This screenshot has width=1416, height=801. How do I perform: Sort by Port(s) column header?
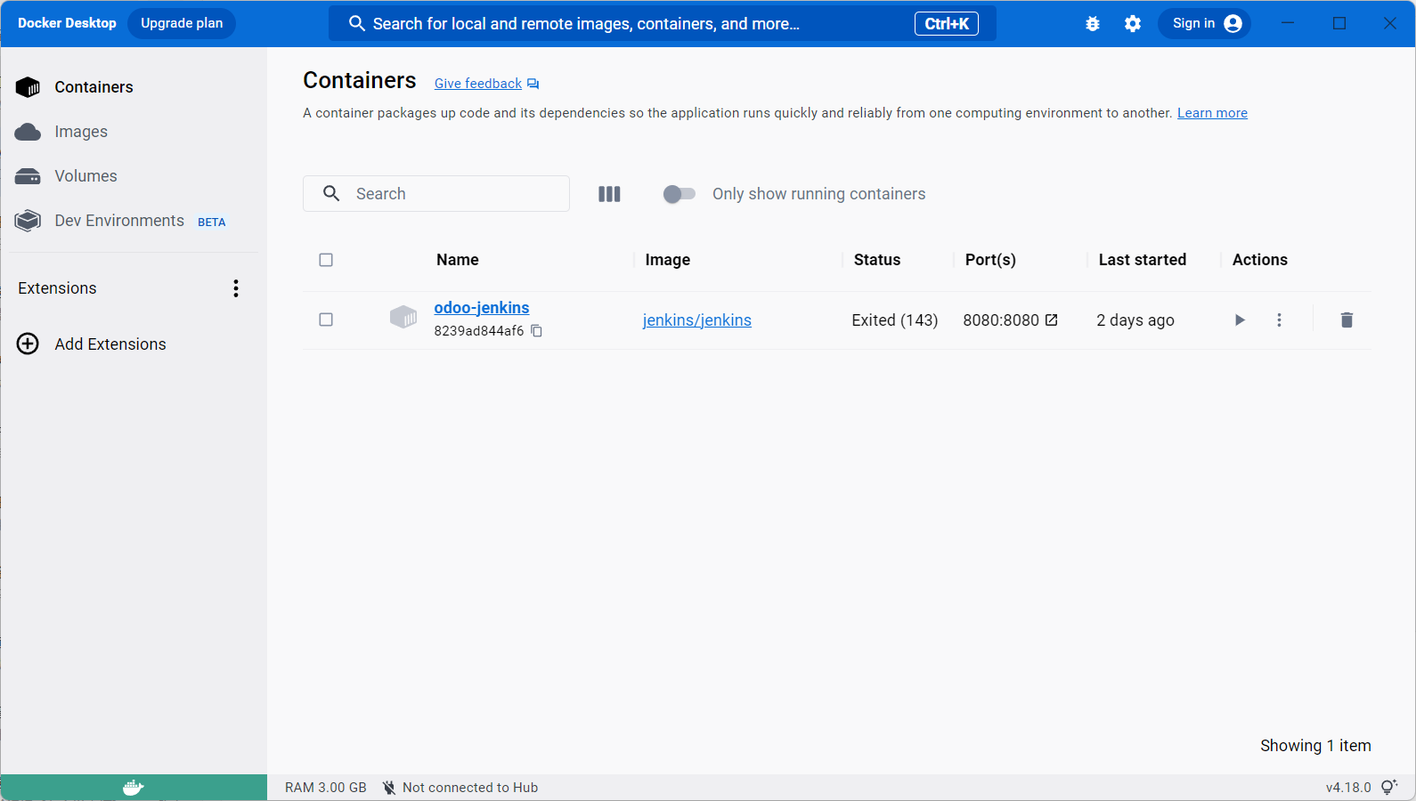(x=990, y=260)
